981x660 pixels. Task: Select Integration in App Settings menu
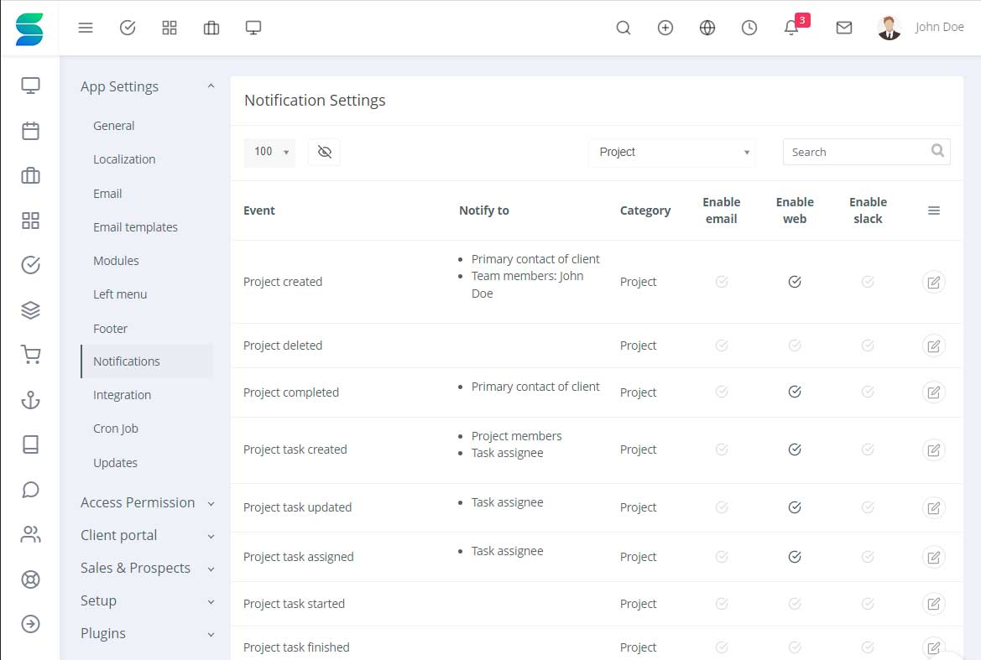coord(123,395)
